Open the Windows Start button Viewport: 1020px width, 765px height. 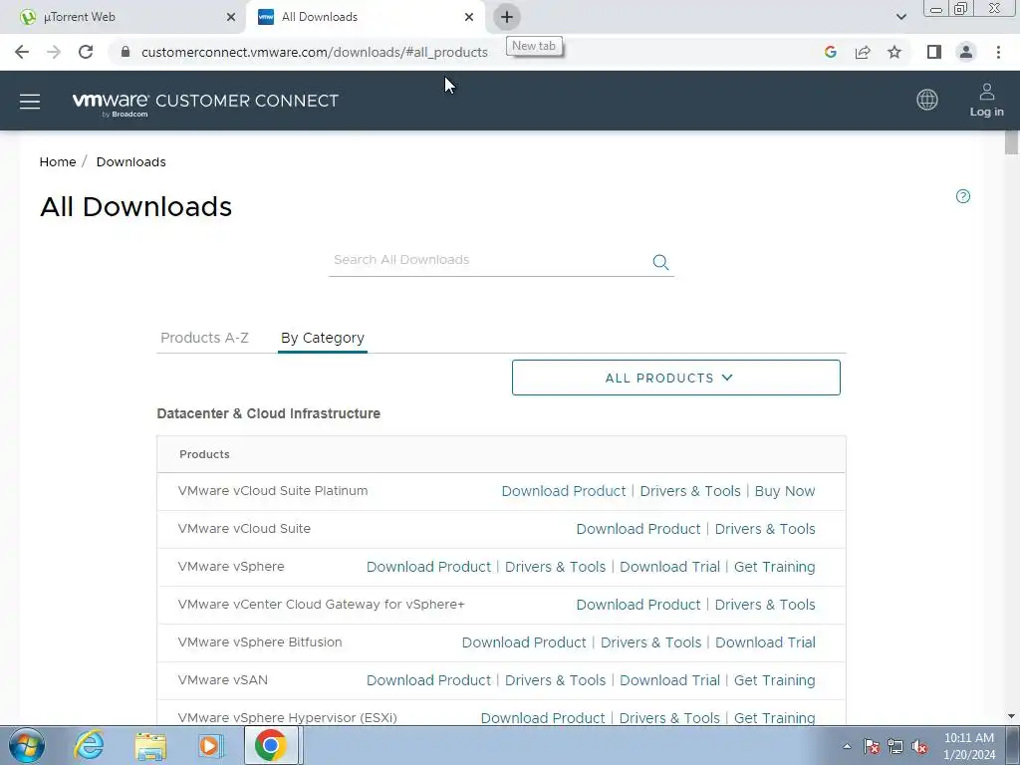pyautogui.click(x=27, y=745)
